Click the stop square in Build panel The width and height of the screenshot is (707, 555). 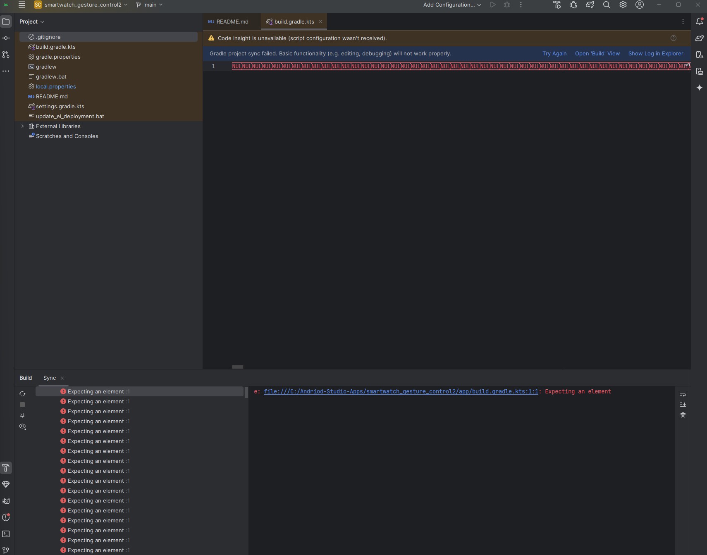click(22, 405)
